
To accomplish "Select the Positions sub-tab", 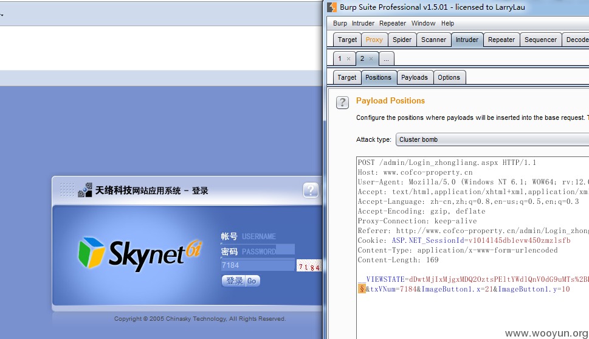I will click(x=378, y=77).
